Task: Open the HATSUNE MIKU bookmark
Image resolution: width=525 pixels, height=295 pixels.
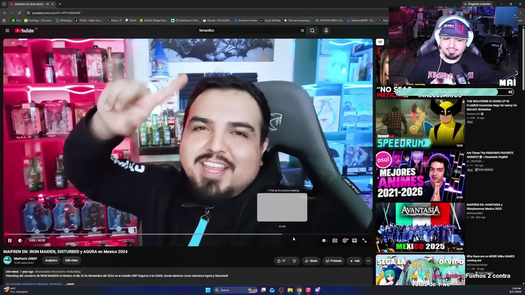Action: point(329,20)
